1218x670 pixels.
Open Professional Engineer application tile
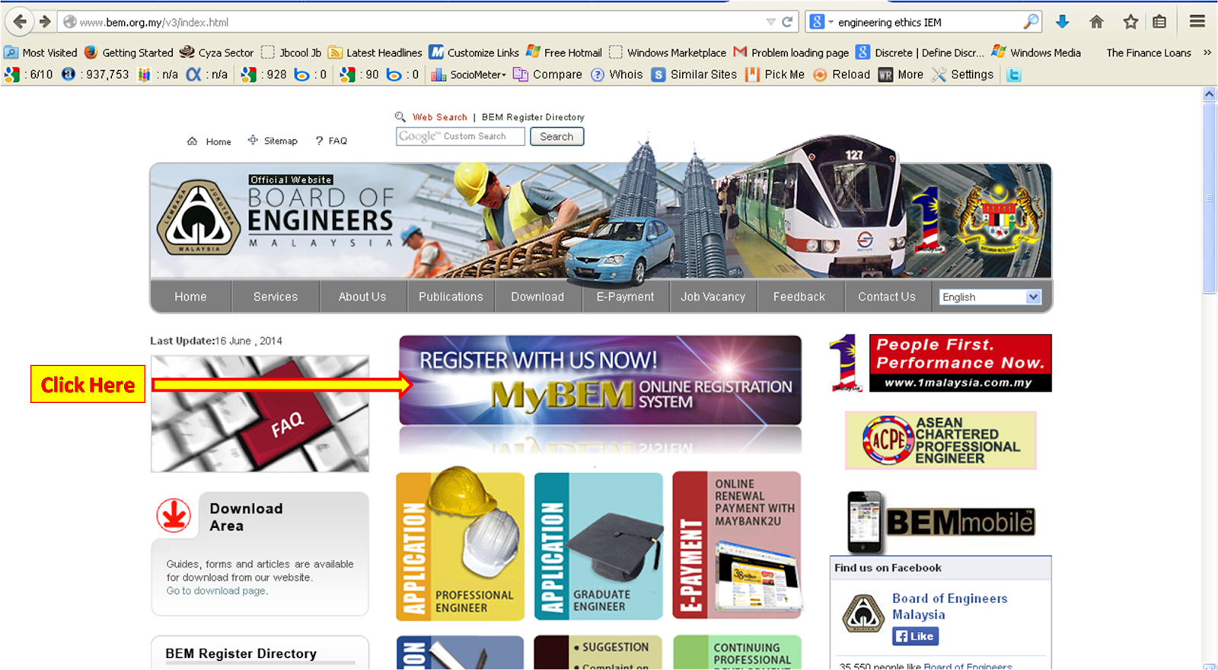[460, 546]
